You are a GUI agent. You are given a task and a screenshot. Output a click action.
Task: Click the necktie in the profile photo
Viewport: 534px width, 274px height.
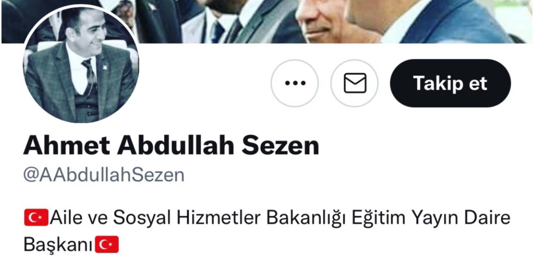[x=89, y=75]
